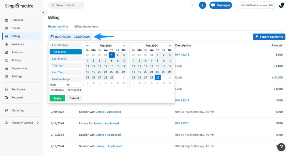The height and width of the screenshot is (156, 290).
Task: Select the Recent activity tab
Action: coord(58,27)
